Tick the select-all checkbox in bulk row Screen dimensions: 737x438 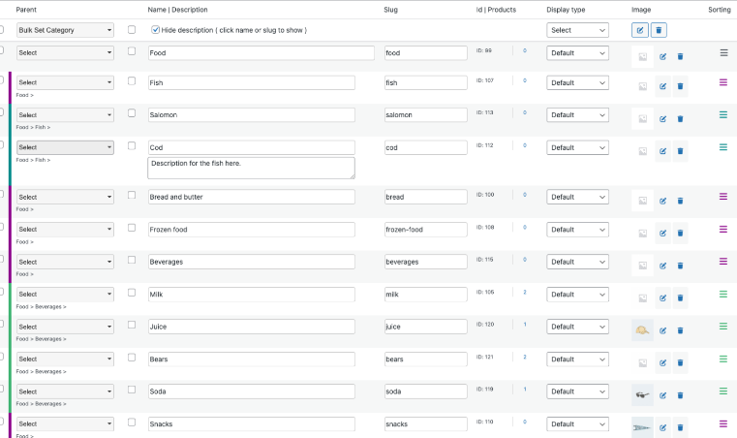pyautogui.click(x=132, y=30)
